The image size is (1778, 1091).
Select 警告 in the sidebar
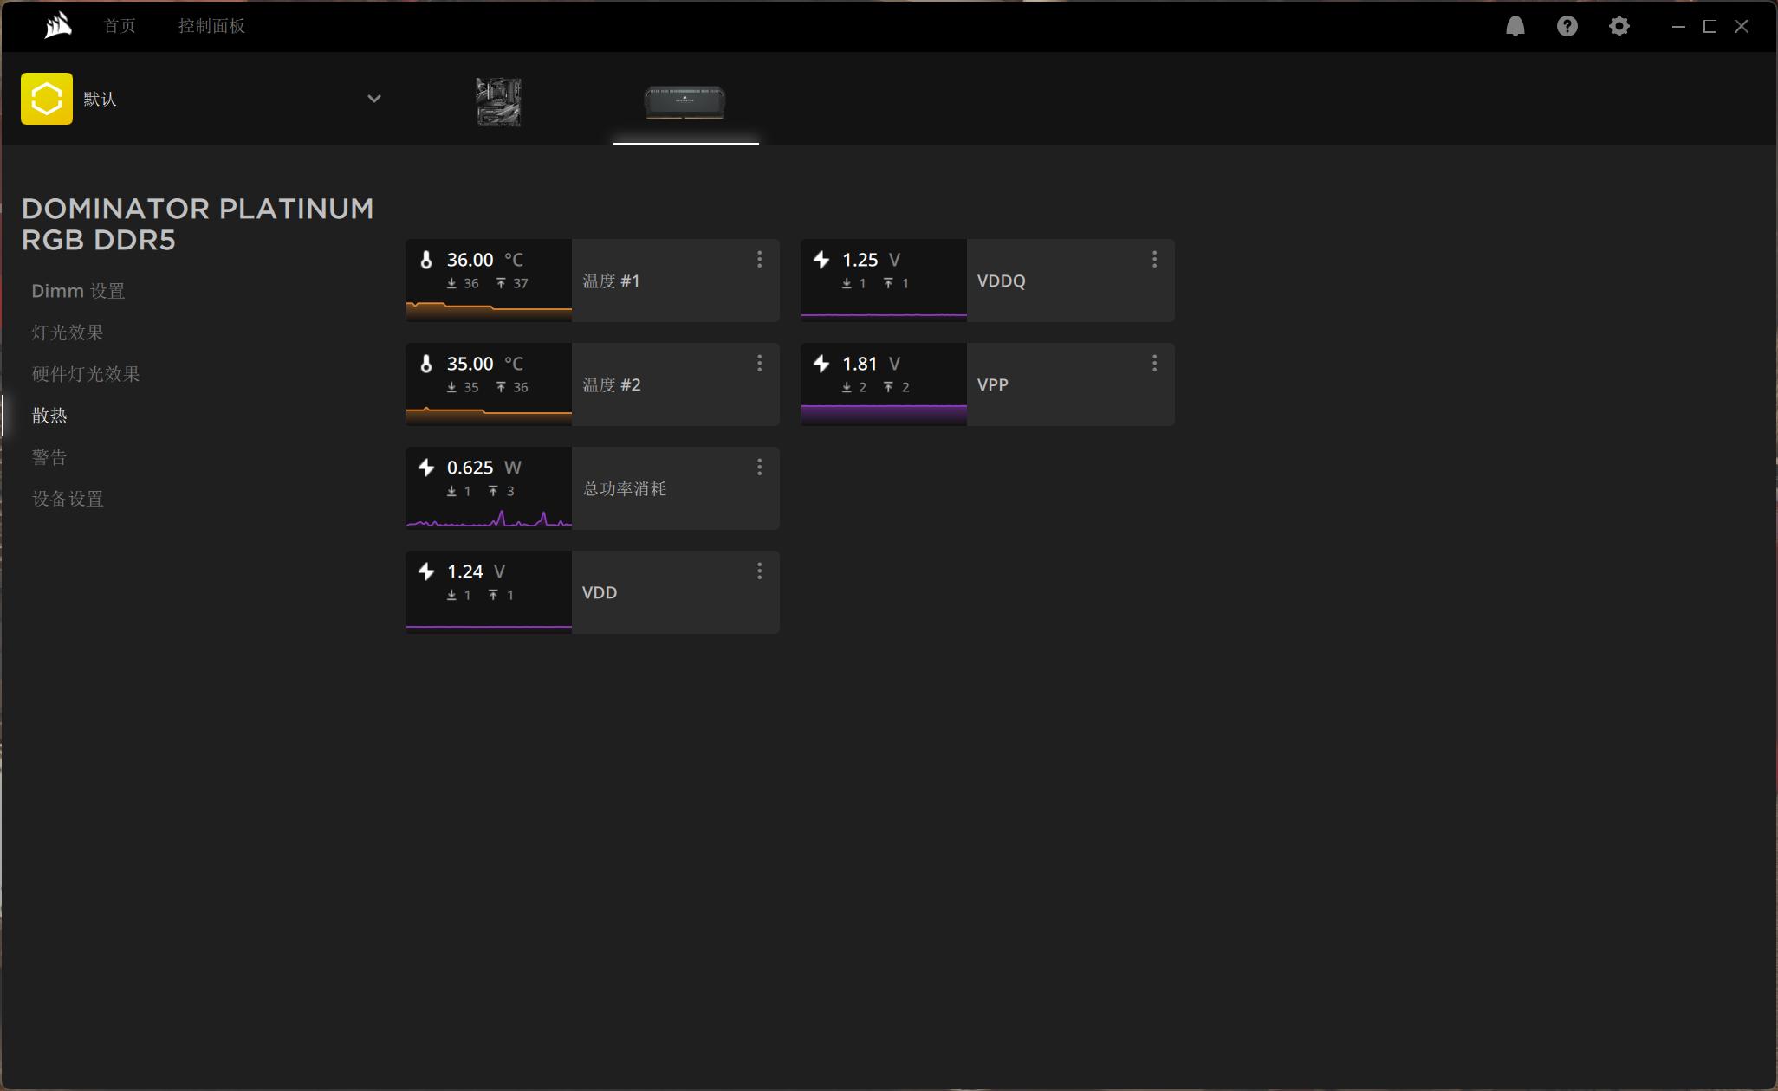coord(49,457)
